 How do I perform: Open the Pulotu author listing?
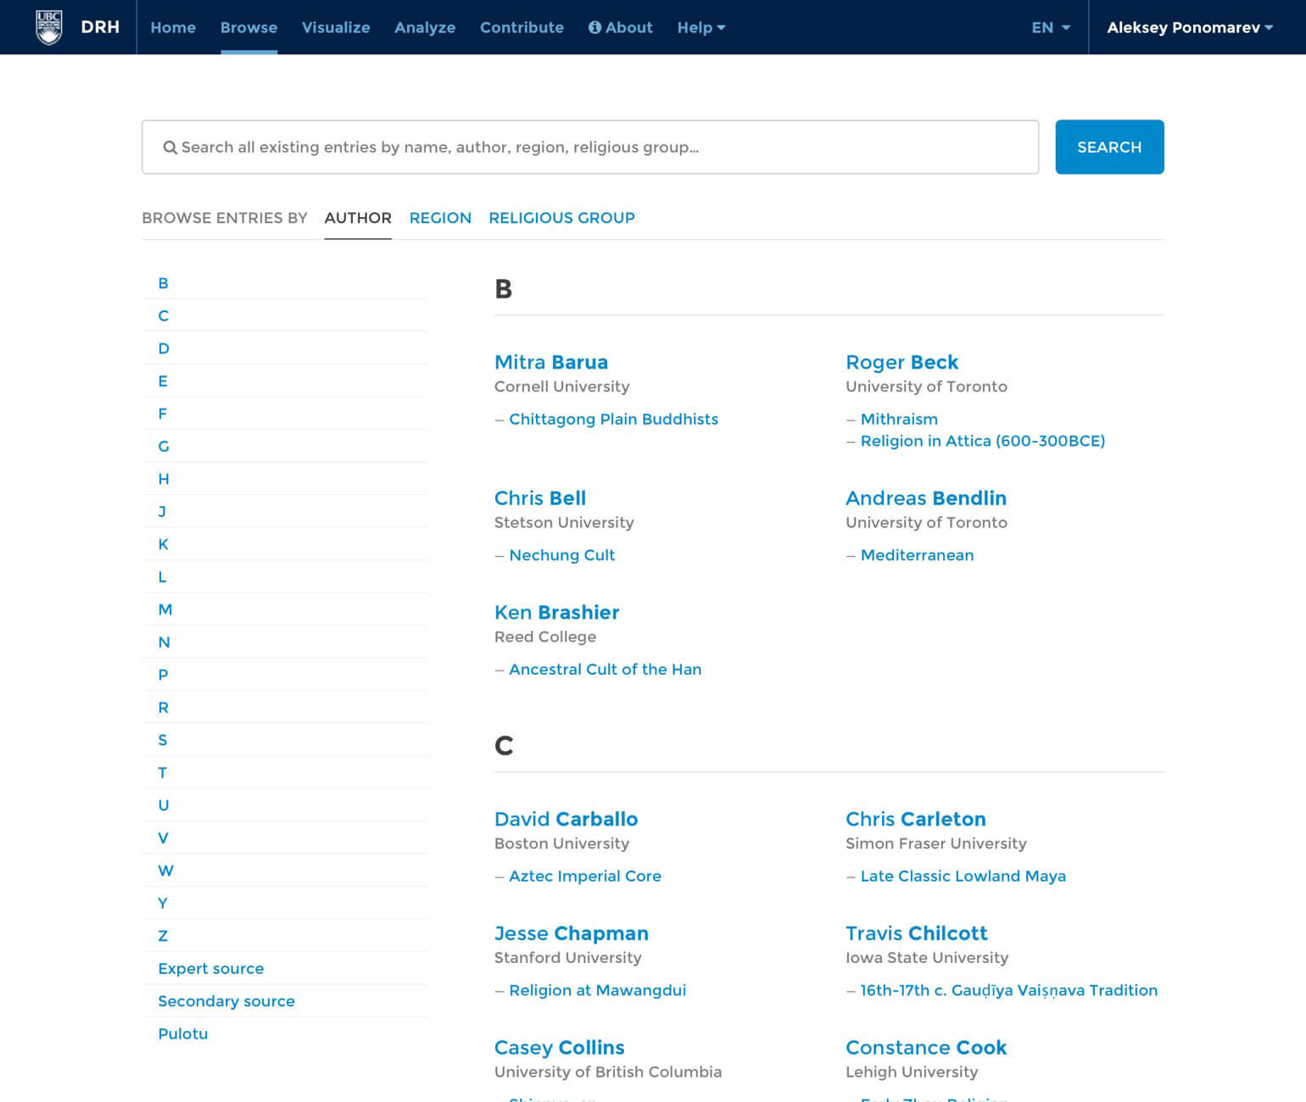coord(182,1033)
